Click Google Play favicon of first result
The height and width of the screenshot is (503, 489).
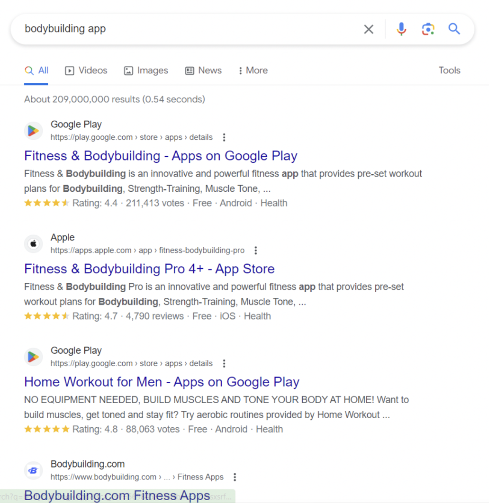click(x=33, y=131)
